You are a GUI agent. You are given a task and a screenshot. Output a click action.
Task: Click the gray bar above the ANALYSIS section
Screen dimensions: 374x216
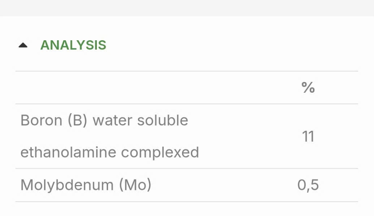click(187, 8)
